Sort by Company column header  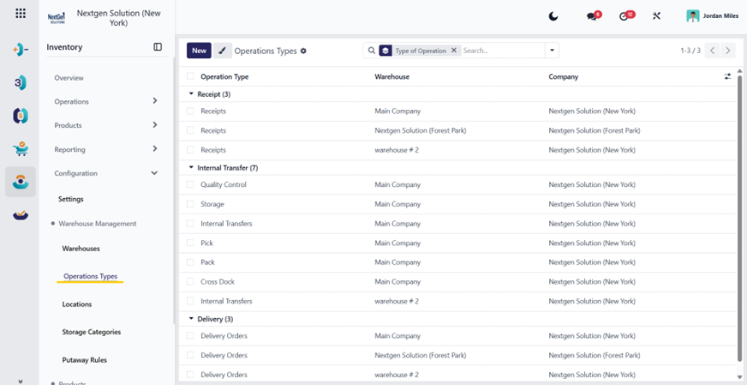click(564, 76)
